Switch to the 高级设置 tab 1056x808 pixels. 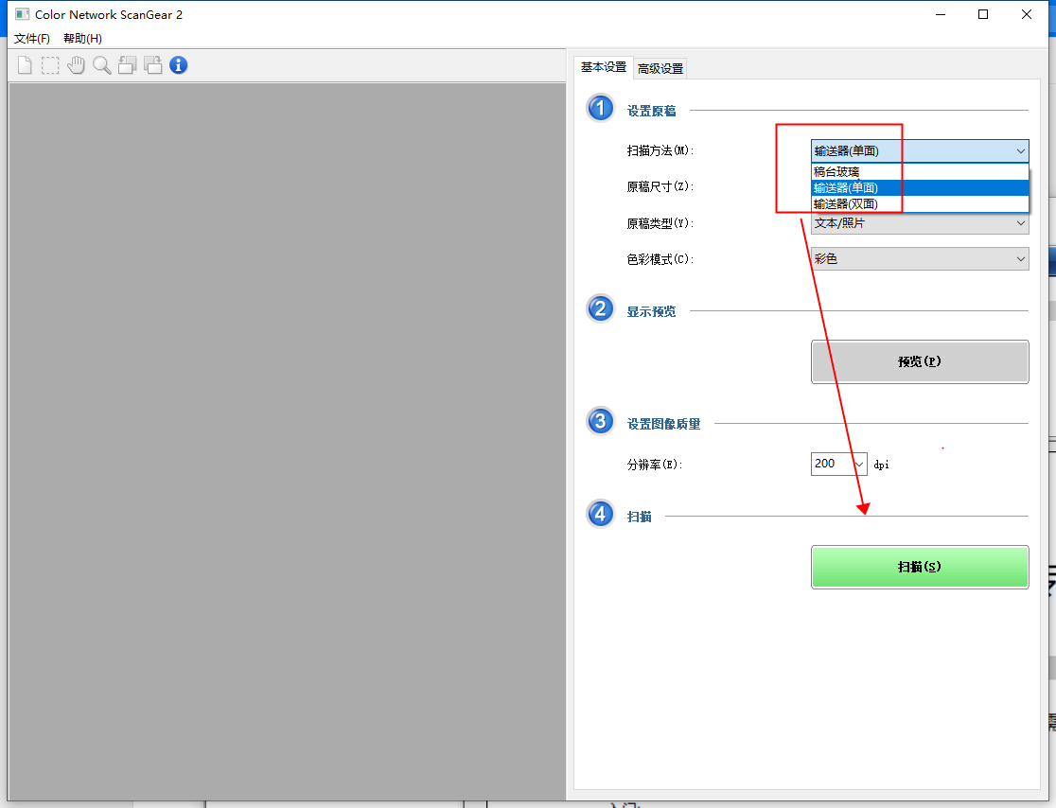pyautogui.click(x=660, y=68)
